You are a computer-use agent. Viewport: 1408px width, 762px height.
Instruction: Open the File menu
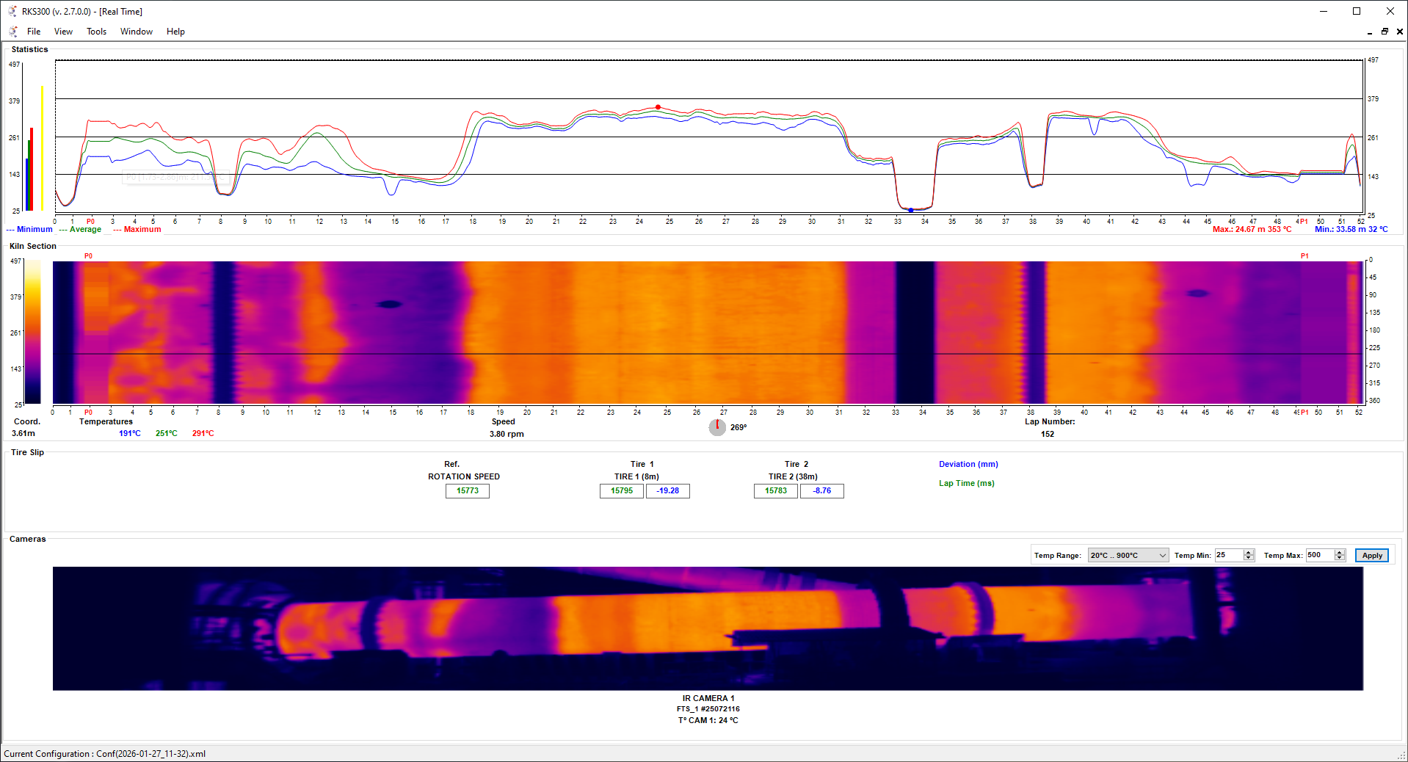pyautogui.click(x=34, y=31)
